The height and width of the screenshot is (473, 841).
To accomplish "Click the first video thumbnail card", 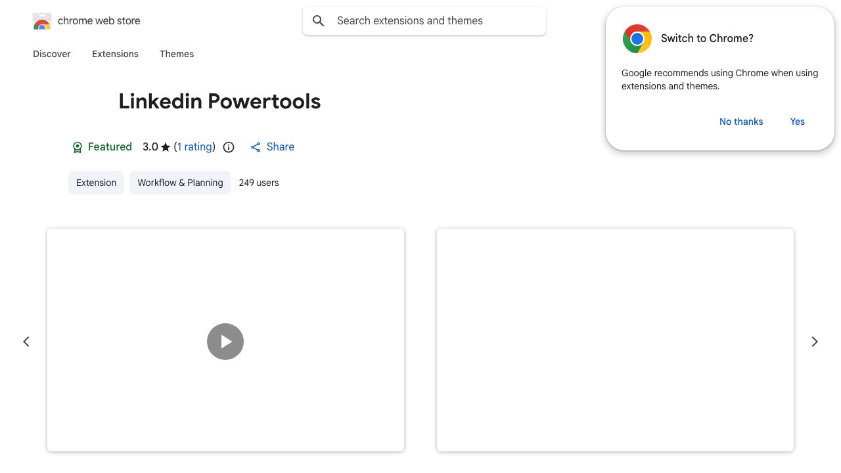I will 225,340.
